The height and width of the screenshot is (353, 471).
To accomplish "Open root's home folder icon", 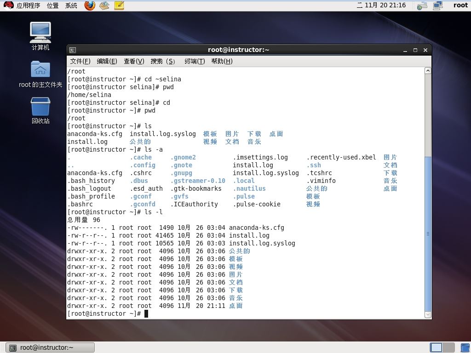I will 40,74.
